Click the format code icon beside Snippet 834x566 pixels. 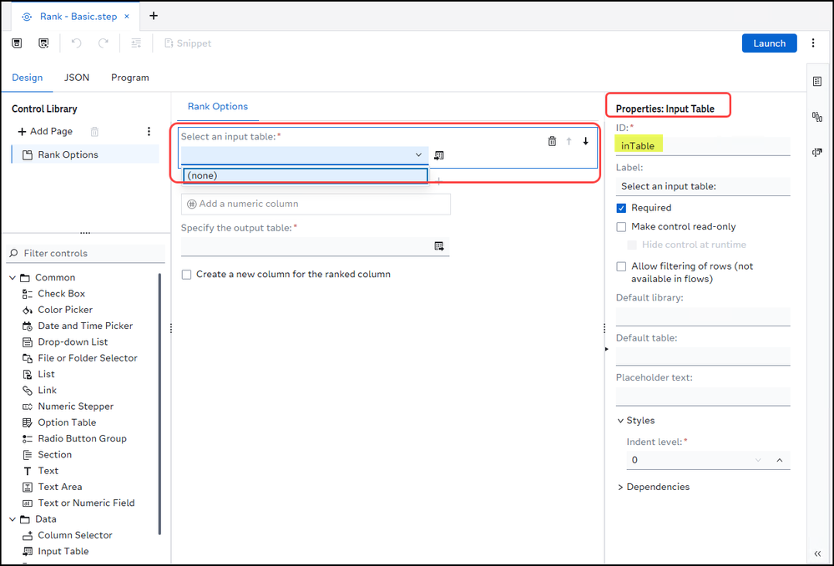coord(136,43)
